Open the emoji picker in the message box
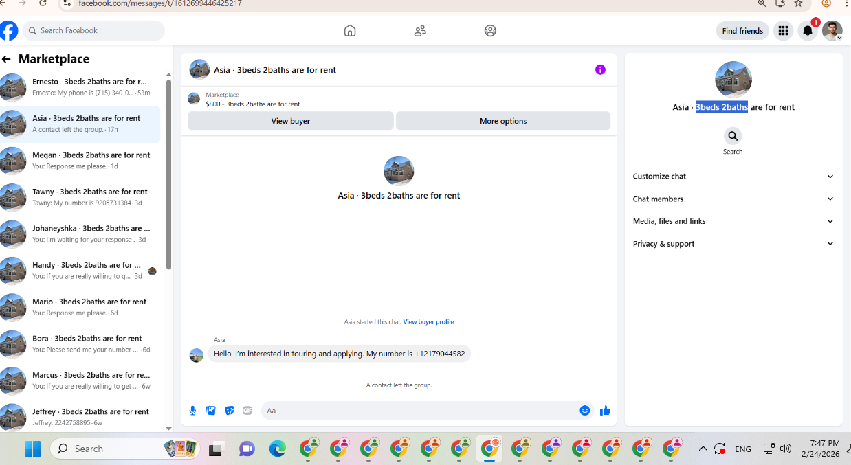The image size is (851, 465). 585,411
